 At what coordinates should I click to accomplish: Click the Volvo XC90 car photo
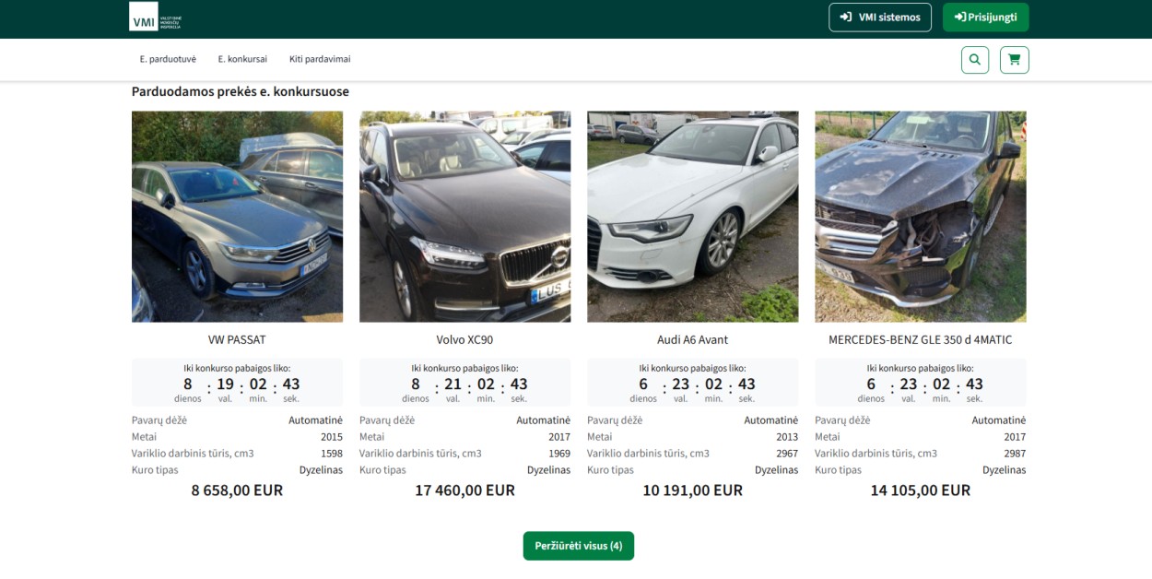(464, 217)
